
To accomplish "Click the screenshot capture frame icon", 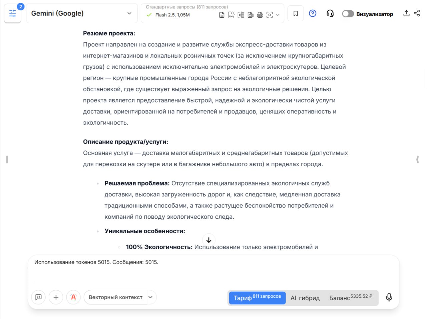I will [270, 15].
